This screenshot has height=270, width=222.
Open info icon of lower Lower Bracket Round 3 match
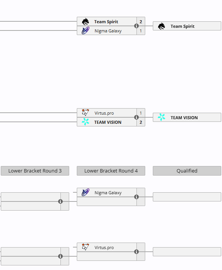pyautogui.click(x=60, y=256)
